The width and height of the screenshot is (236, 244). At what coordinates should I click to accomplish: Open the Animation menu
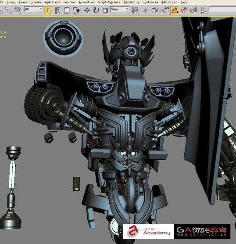pos(87,2)
